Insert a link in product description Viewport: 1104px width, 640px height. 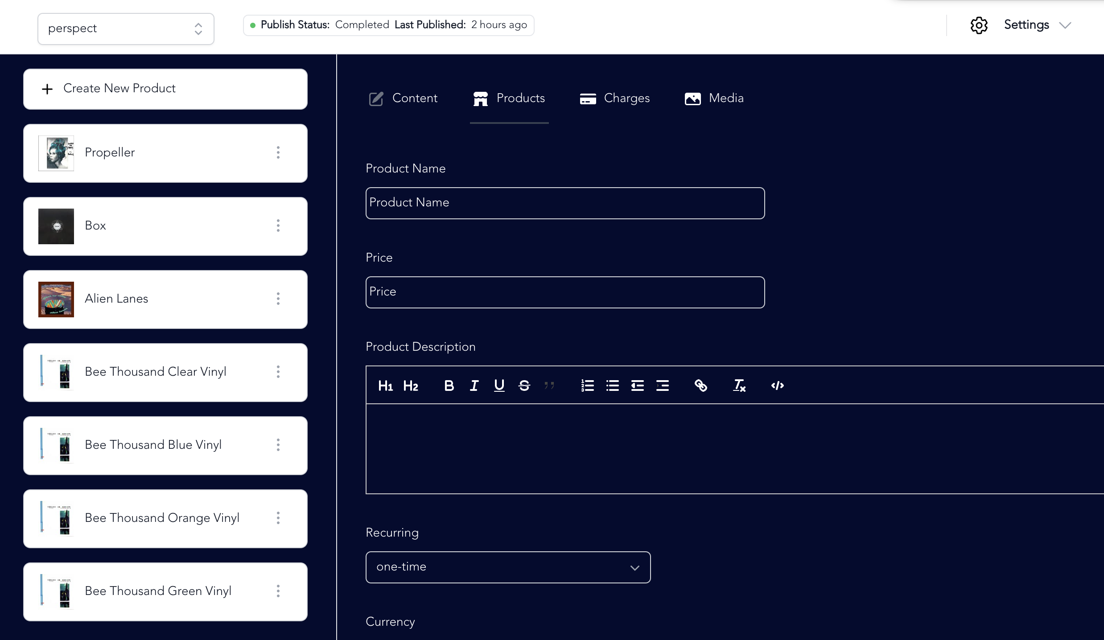coord(700,386)
